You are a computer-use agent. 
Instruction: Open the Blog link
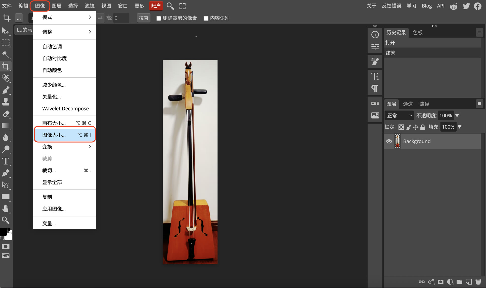point(427,6)
